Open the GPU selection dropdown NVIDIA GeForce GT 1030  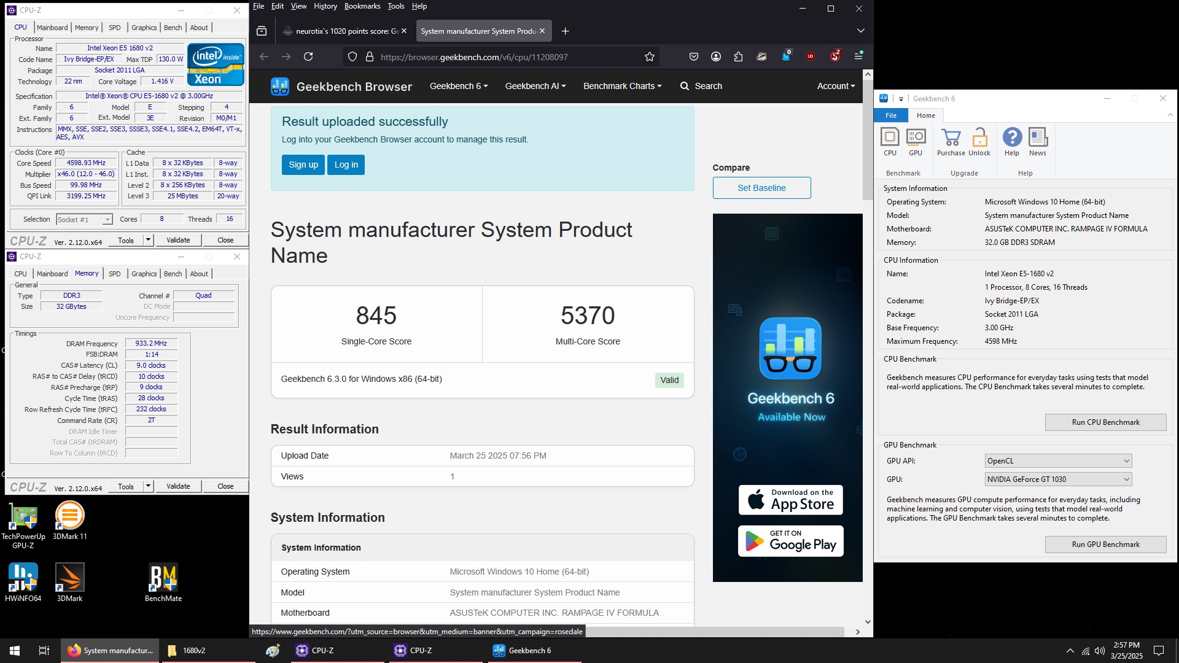1058,479
